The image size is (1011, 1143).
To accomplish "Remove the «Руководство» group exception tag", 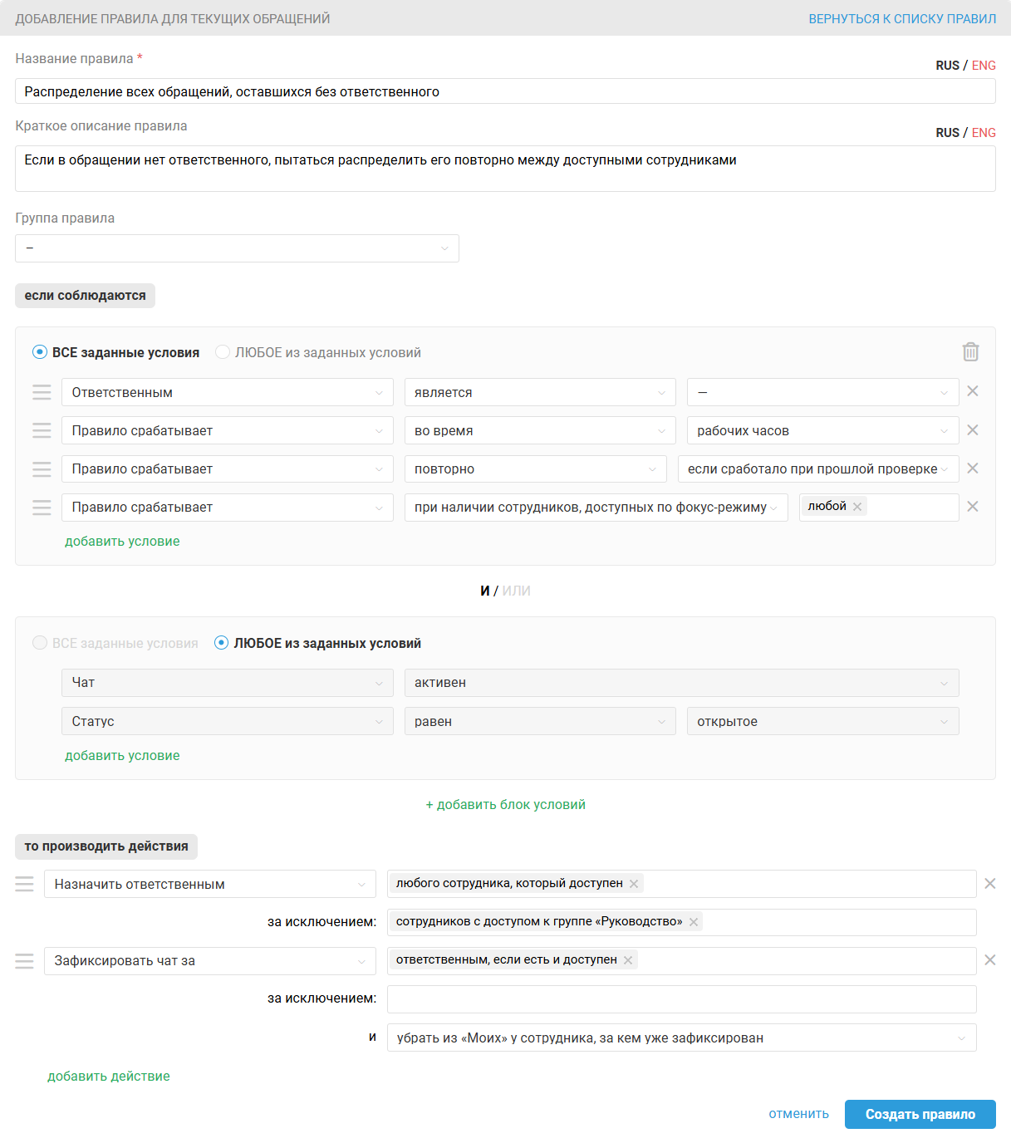I will [694, 922].
